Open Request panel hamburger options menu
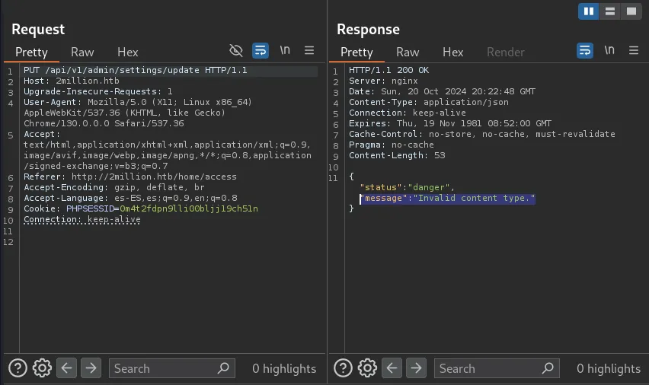The width and height of the screenshot is (649, 385). [309, 51]
